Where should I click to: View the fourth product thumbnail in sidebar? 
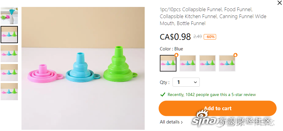[x=9, y=72]
